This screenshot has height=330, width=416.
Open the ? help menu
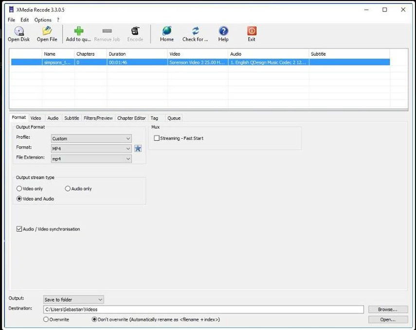pyautogui.click(x=58, y=20)
